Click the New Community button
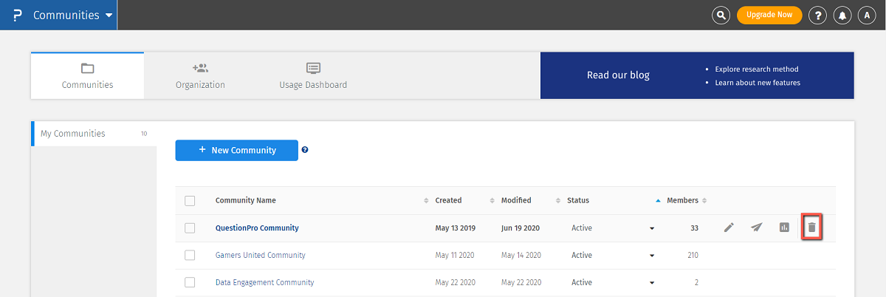 tap(236, 150)
